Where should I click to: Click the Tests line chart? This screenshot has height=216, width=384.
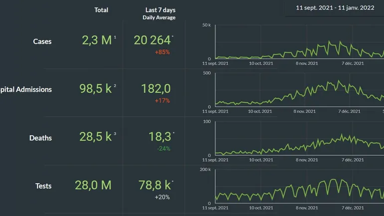[299, 189]
